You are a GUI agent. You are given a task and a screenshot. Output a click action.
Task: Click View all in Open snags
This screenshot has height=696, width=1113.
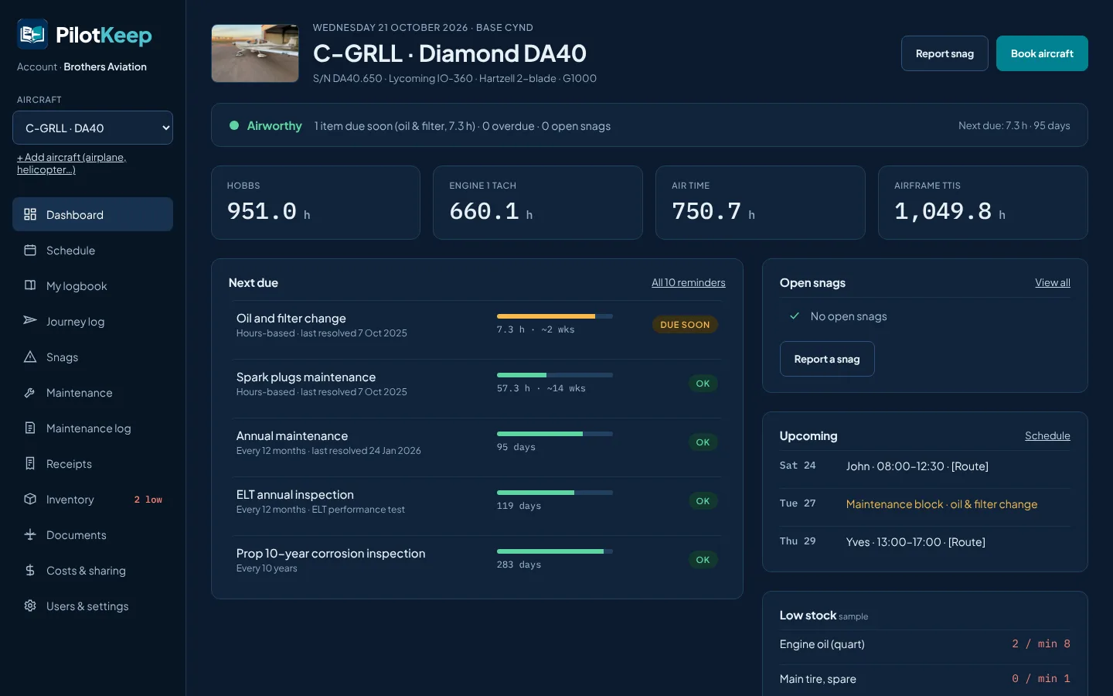1053,282
